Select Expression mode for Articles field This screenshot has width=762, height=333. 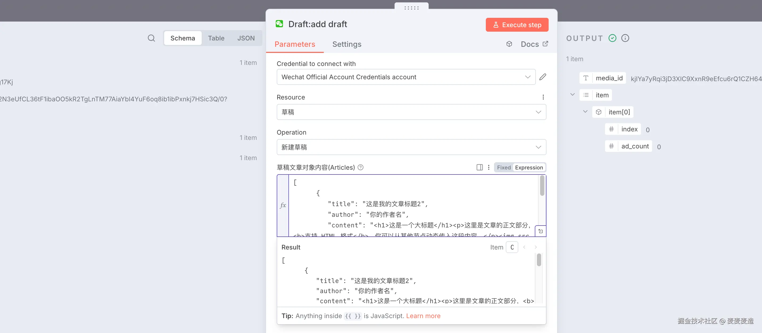529,167
